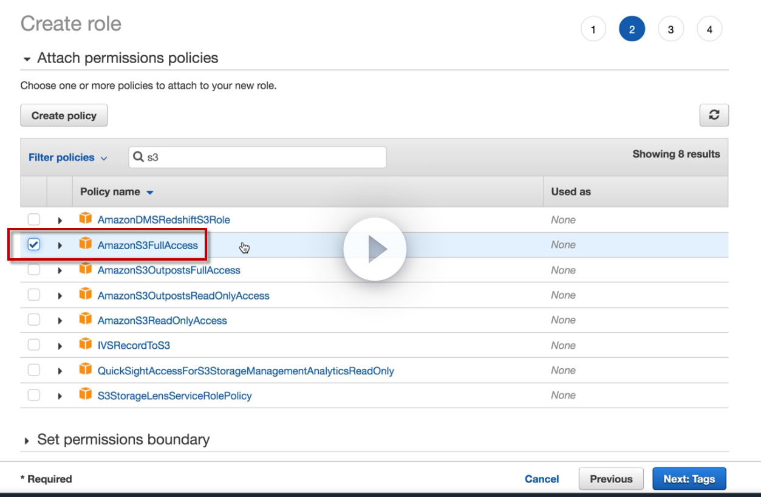The width and height of the screenshot is (761, 497).
Task: Tick the AmazonDMSRedshiftS3Role checkbox
Action: 34,219
